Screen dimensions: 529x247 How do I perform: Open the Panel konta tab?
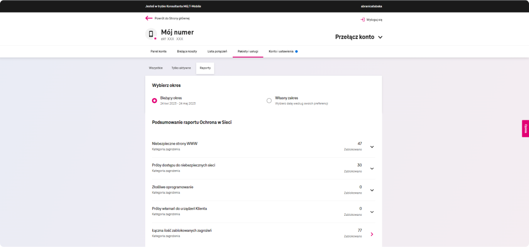click(158, 51)
